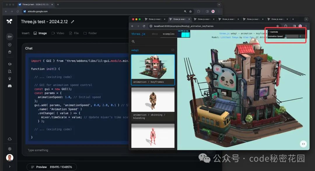
Task: Click the user avatar in AI Studio sidebar
Action: click(10, 158)
